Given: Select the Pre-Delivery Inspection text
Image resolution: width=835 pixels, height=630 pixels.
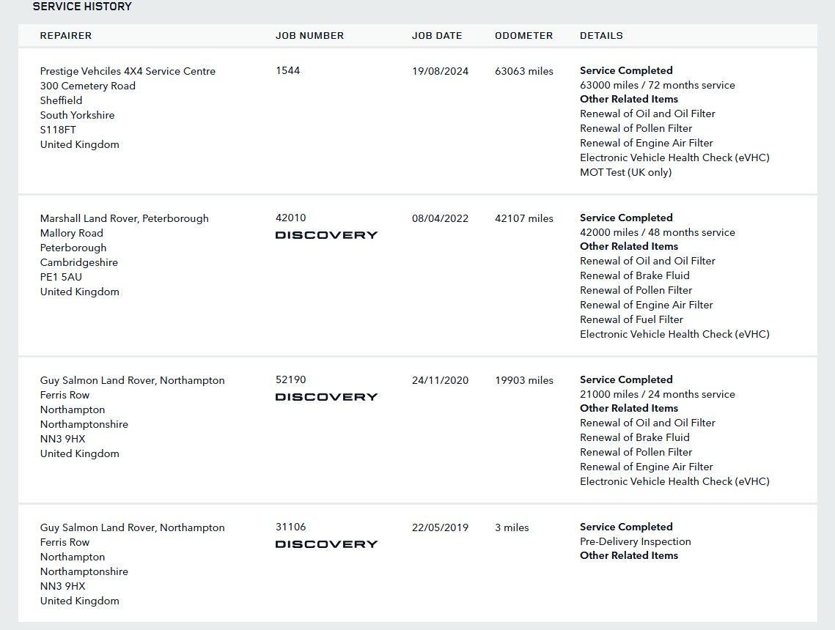Looking at the screenshot, I should click(x=635, y=541).
